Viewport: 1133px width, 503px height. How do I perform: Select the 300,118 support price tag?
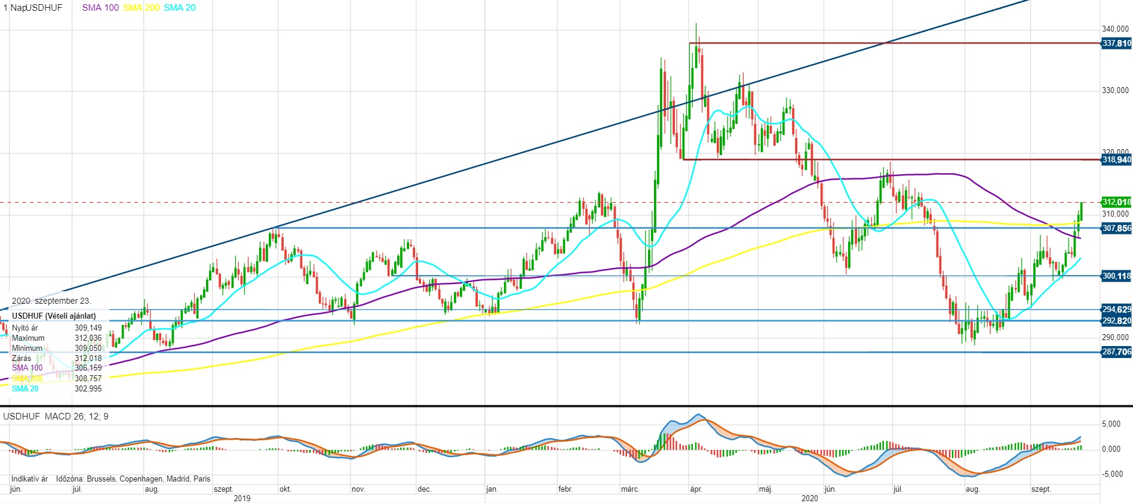coord(1116,276)
